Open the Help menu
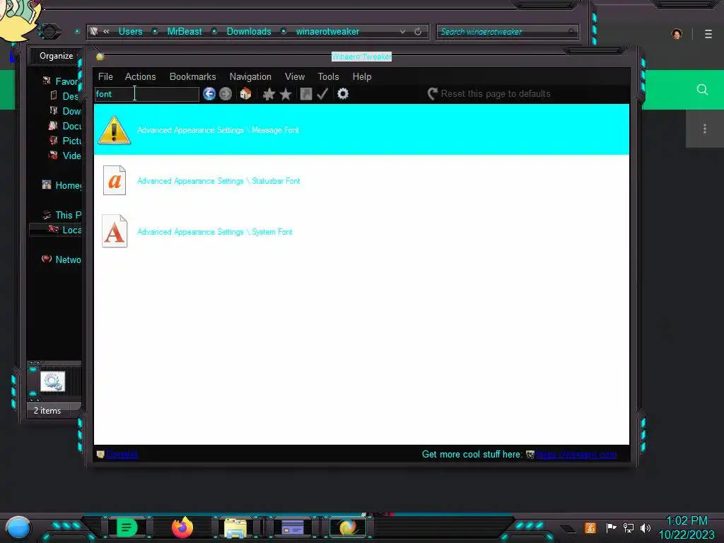 click(x=361, y=76)
